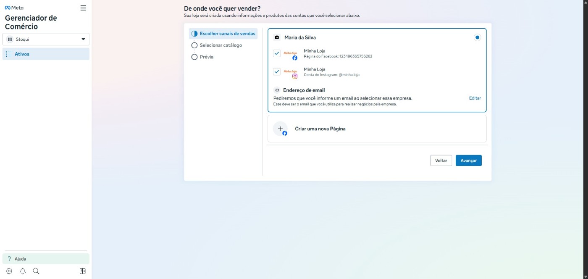
Task: Click the plus icon for new Page
Action: point(280,129)
